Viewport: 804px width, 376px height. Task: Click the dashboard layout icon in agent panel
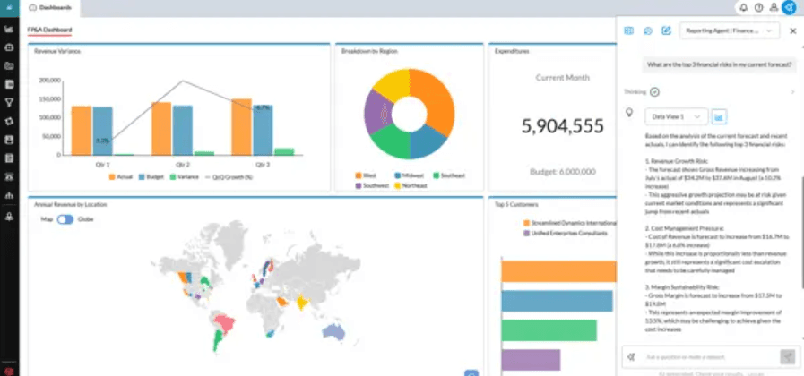628,30
